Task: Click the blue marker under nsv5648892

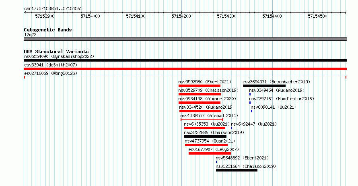Action: (x=216, y=162)
